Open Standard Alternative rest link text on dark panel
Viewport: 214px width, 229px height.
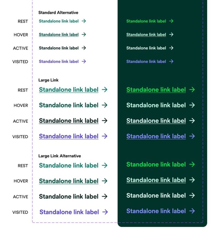pos(146,21)
